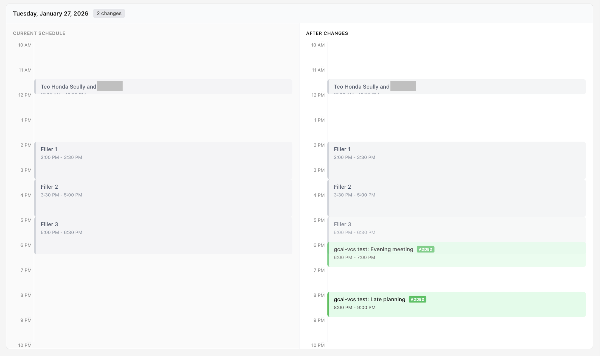Click the Tuesday, January 27, 2026 heading
Screen dimensions: 600x356
coord(51,13)
